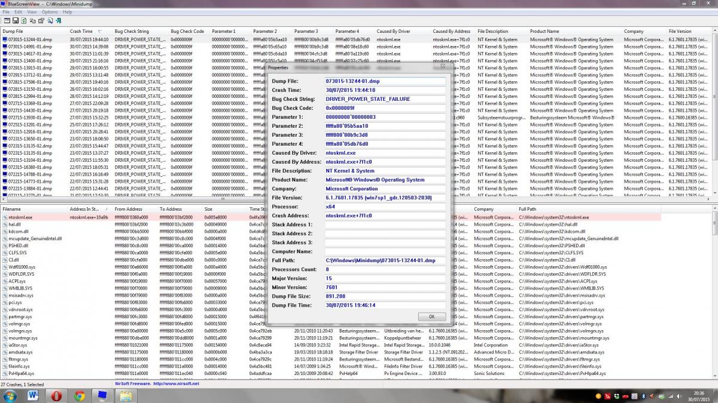718x403 pixels.
Task: Open the File menu
Action: point(6,12)
